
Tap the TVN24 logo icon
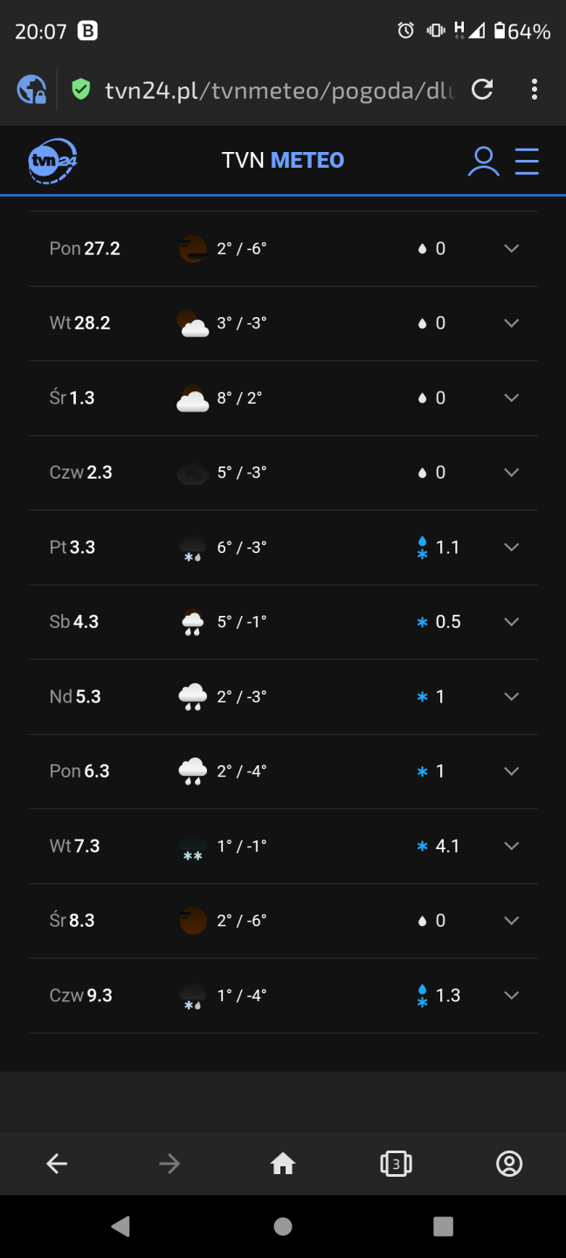click(x=53, y=161)
